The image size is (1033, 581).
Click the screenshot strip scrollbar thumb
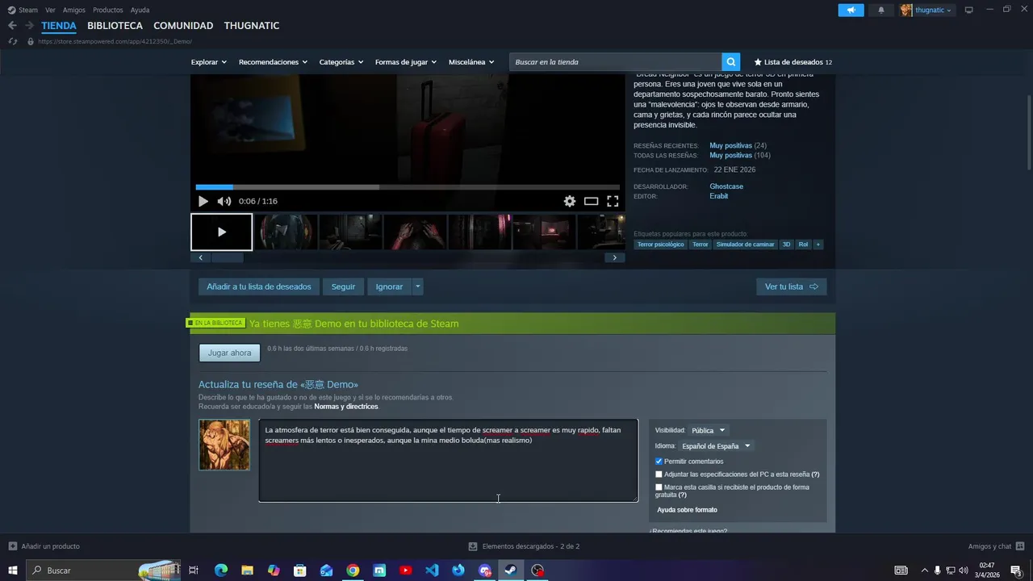point(227,257)
